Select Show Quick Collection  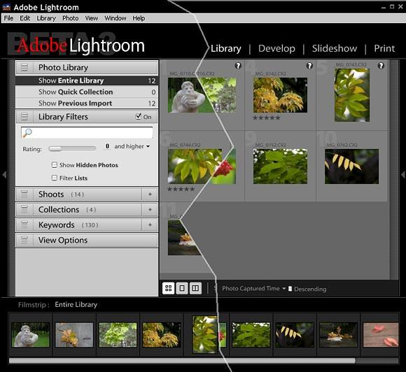click(87, 92)
